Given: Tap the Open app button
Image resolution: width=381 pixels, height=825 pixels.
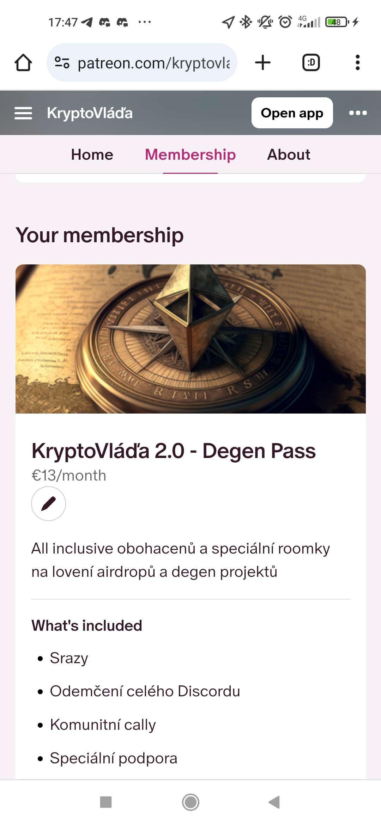Looking at the screenshot, I should click(292, 113).
